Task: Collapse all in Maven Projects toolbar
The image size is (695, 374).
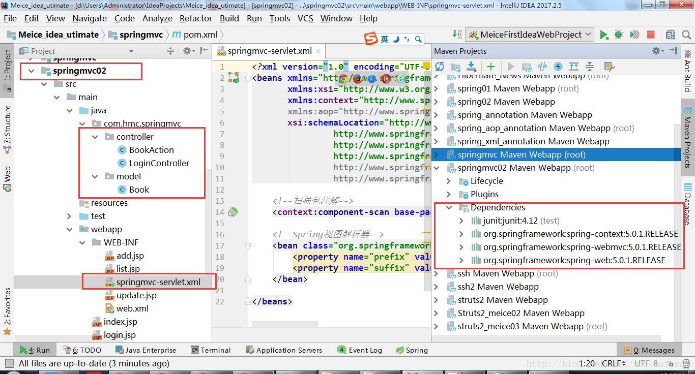Action: tap(590, 67)
